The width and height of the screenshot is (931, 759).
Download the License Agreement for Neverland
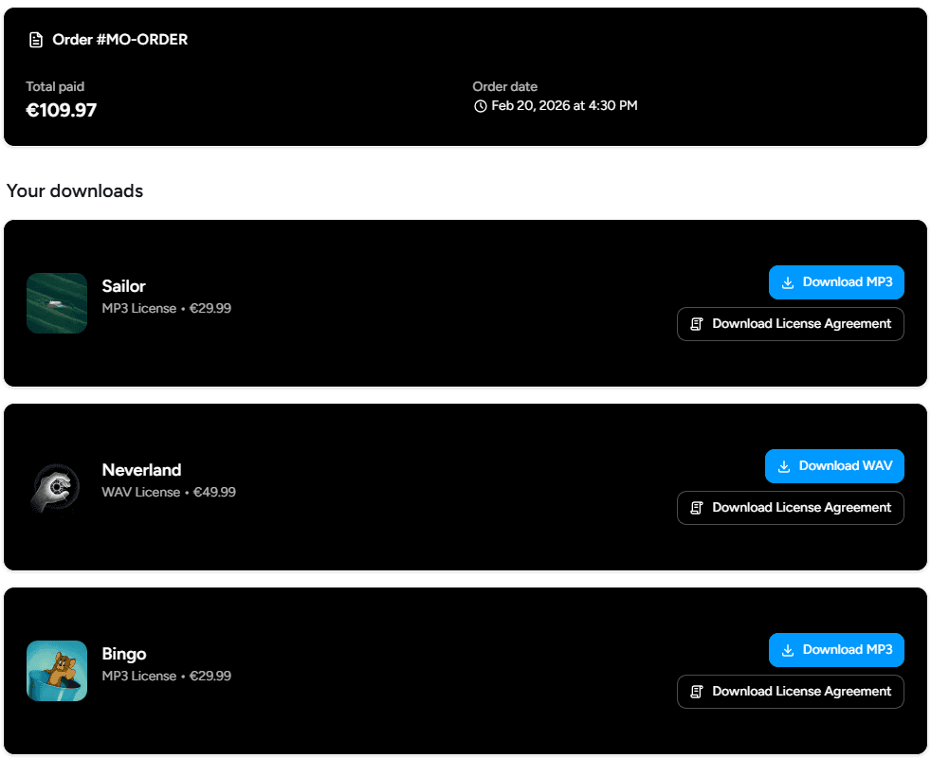pos(790,508)
